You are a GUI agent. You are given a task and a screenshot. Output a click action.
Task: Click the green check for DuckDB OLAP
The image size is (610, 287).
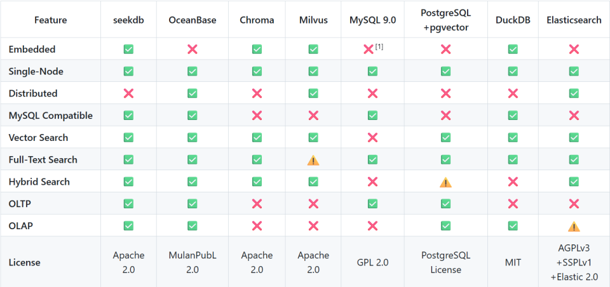513,226
